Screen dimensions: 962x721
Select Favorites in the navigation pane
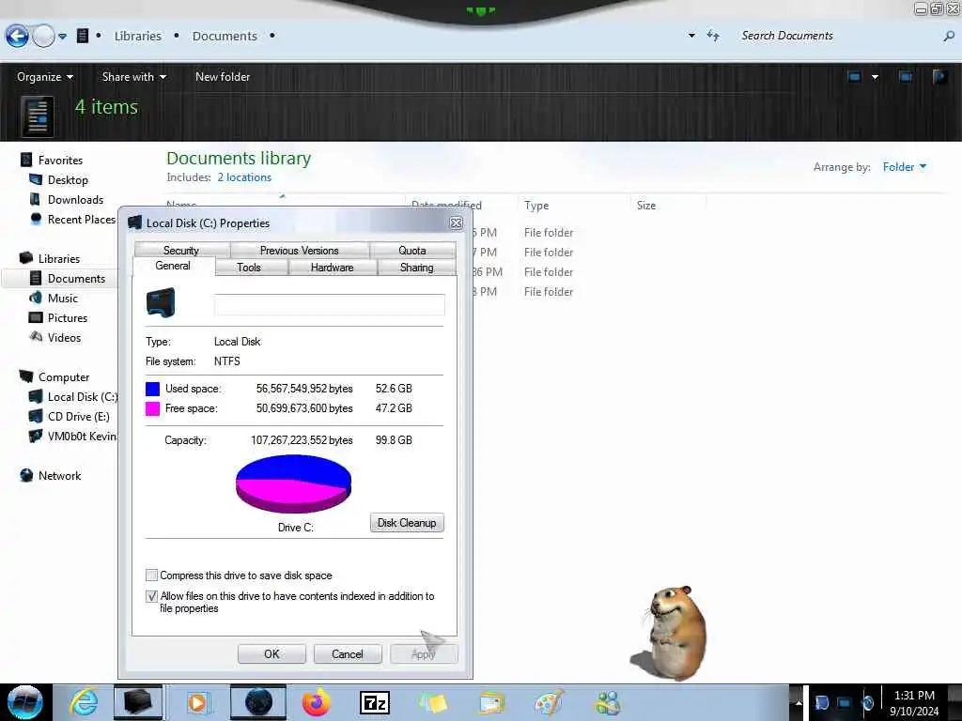pyautogui.click(x=60, y=160)
